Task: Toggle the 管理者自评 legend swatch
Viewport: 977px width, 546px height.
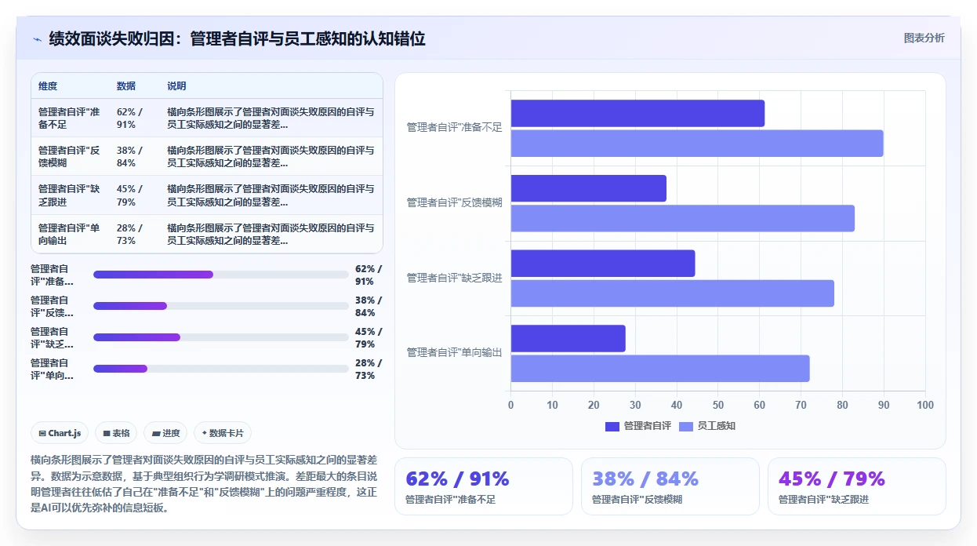Action: click(x=612, y=426)
